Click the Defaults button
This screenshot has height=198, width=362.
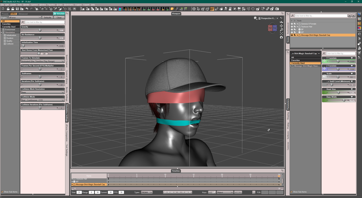48,18
